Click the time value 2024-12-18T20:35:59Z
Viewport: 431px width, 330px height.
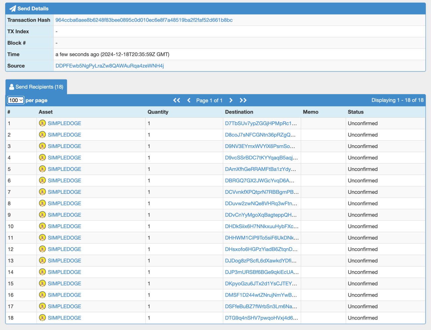coord(129,54)
